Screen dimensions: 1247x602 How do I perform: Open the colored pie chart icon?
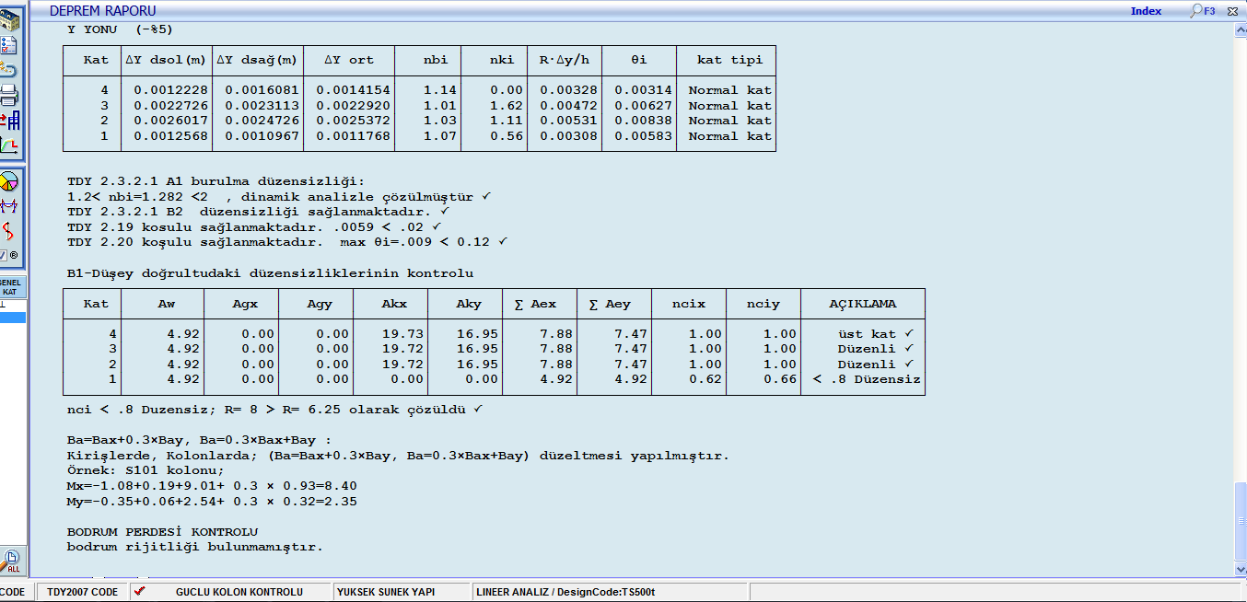9,181
